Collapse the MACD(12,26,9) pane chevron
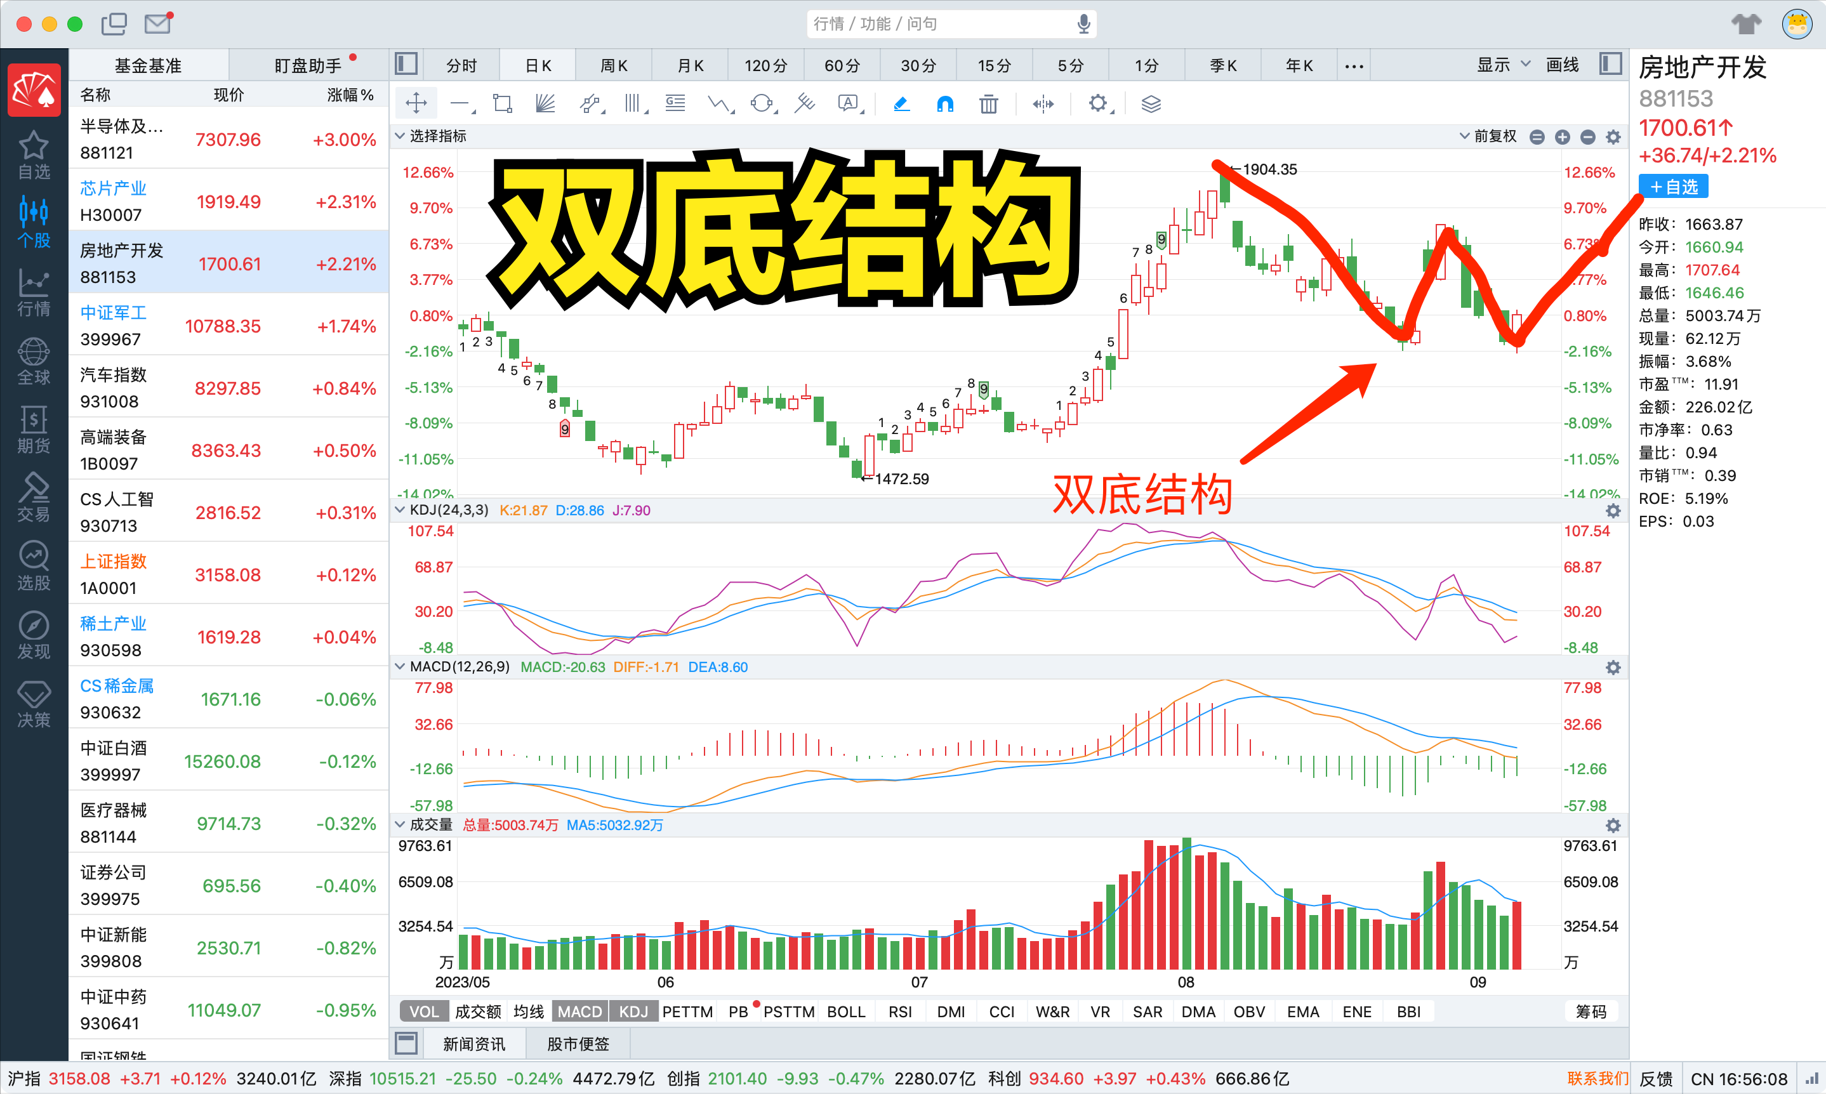 click(400, 667)
